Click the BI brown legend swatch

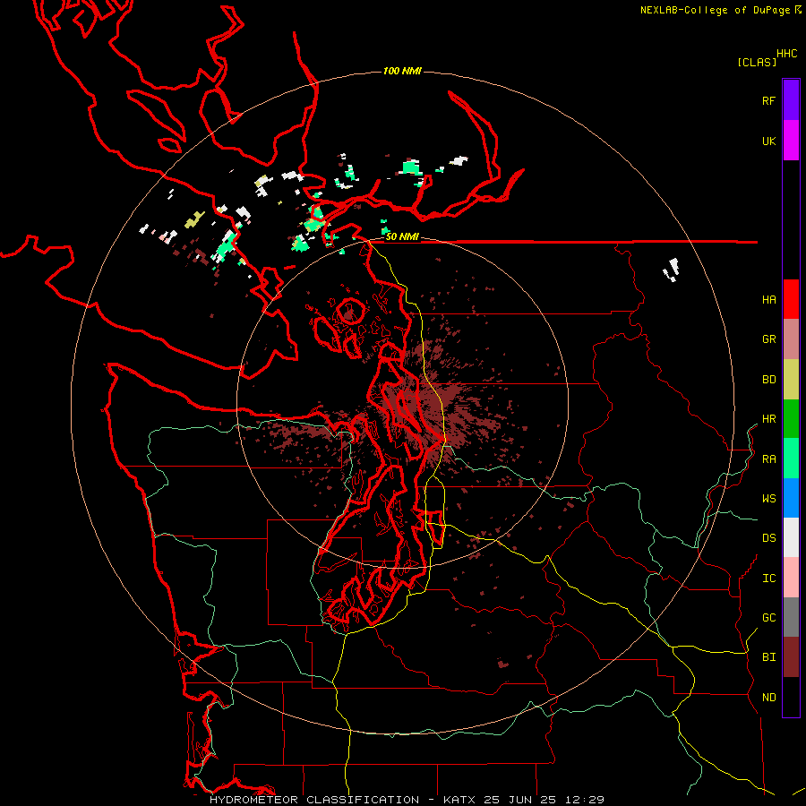pos(791,657)
